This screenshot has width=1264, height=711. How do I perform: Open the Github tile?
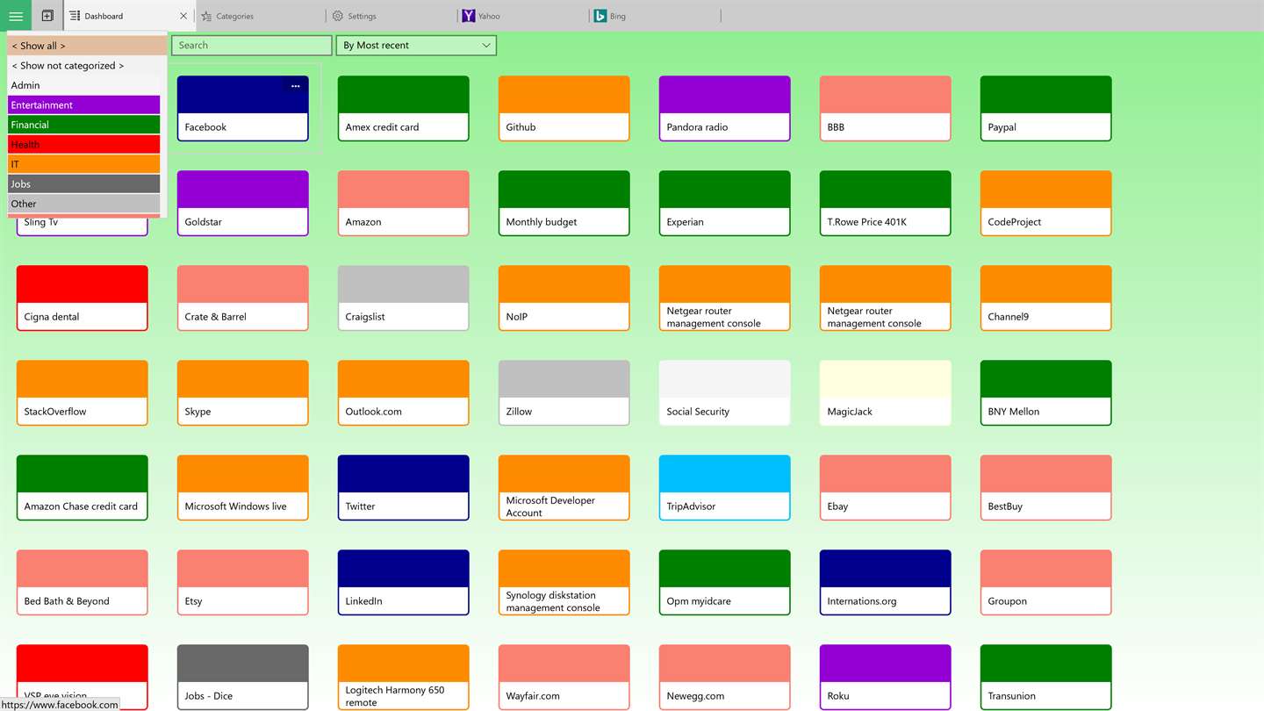click(x=564, y=108)
